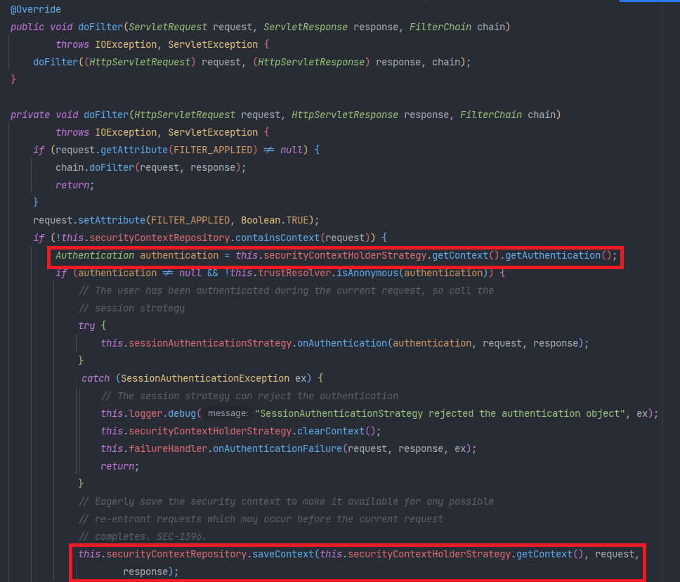Screen dimensions: 680x582
Task: Click securityContextRepository before saveContext
Action: click(176, 554)
